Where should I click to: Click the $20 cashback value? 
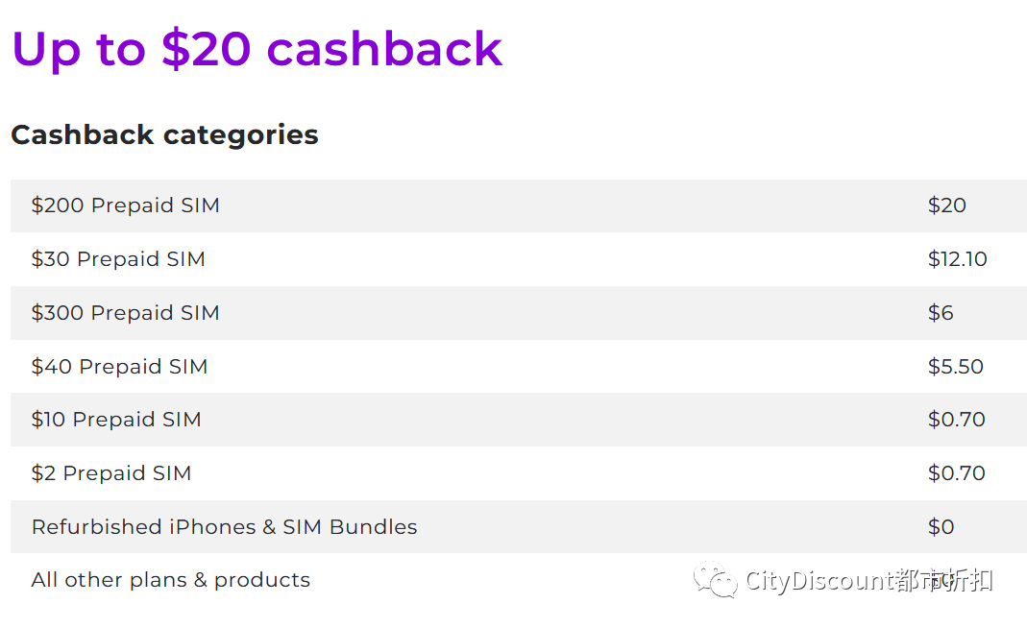tap(947, 205)
